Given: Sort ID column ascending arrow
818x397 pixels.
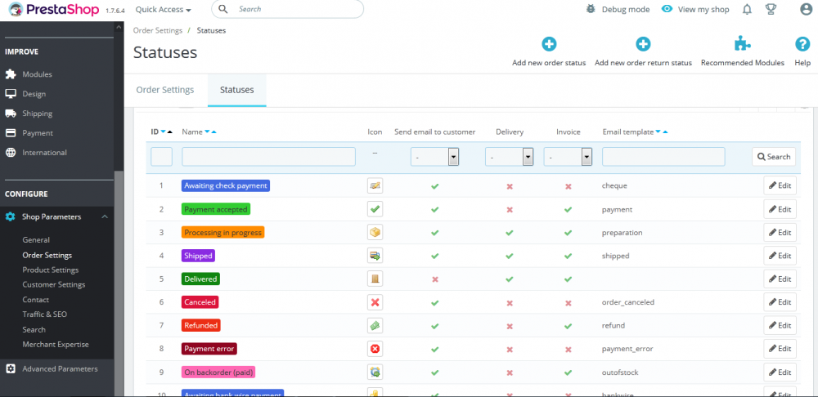Looking at the screenshot, I should 169,132.
